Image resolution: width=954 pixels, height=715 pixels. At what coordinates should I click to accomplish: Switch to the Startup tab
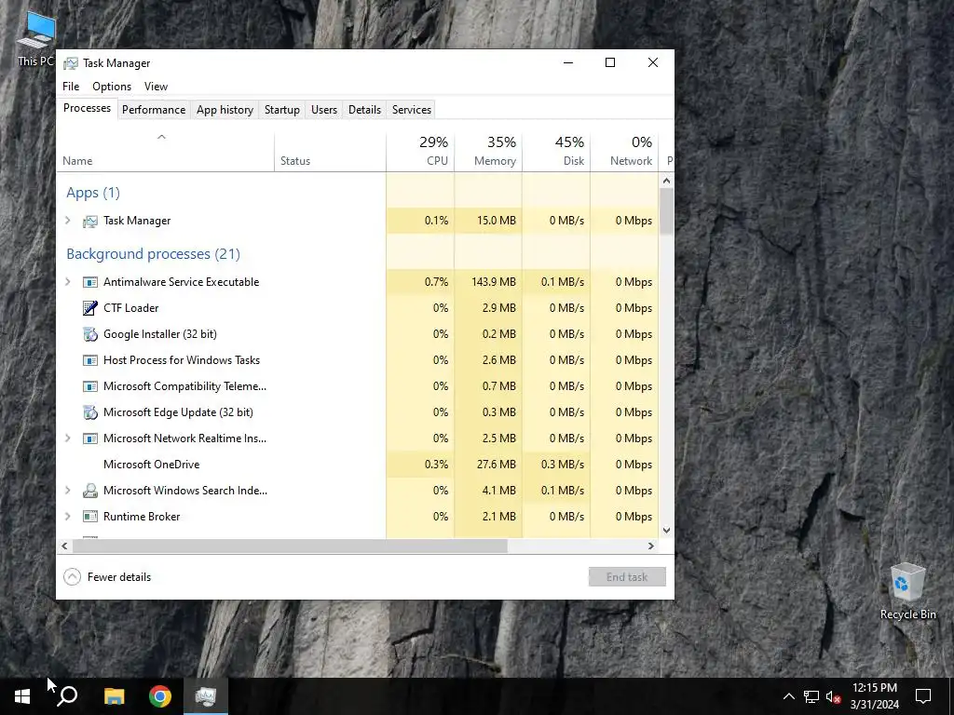[x=281, y=110]
